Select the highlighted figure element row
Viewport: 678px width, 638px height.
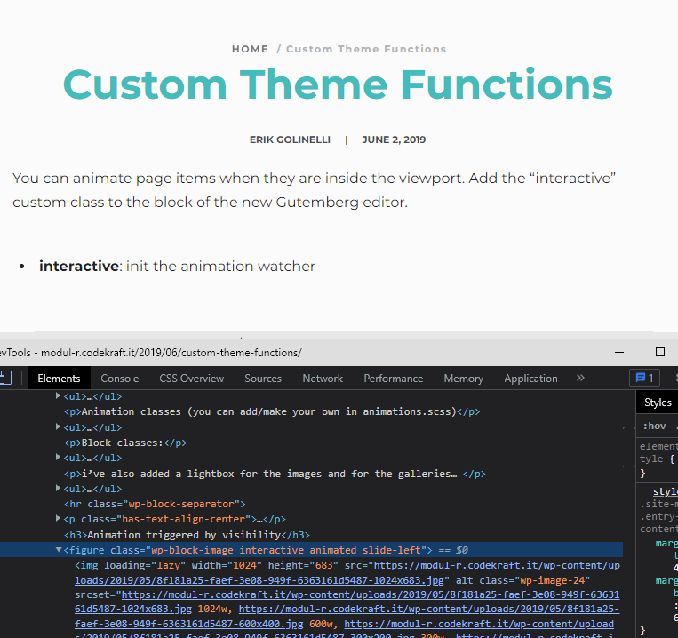coord(311,550)
